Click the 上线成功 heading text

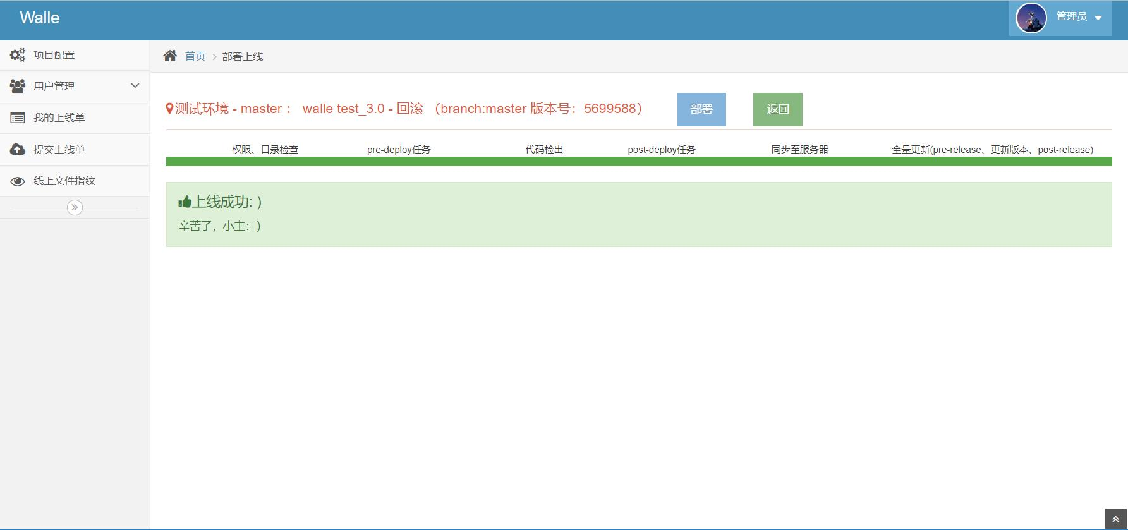tap(227, 202)
